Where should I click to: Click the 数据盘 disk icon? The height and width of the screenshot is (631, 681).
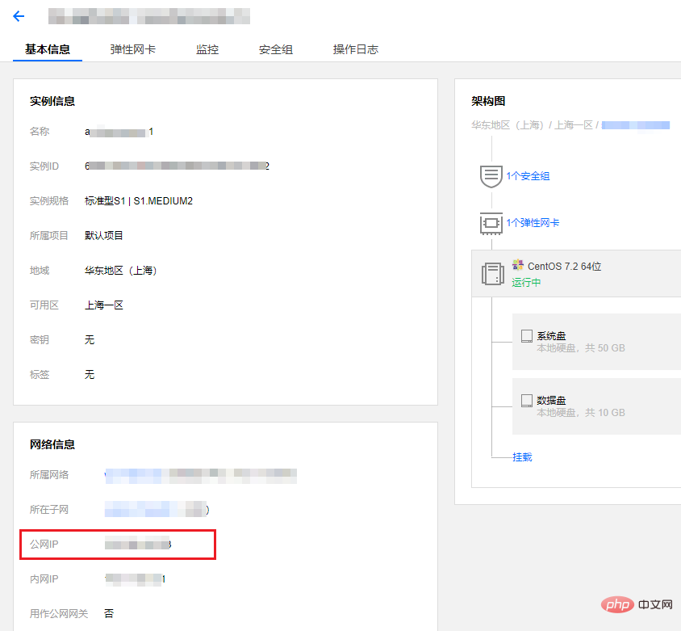pyautogui.click(x=527, y=401)
